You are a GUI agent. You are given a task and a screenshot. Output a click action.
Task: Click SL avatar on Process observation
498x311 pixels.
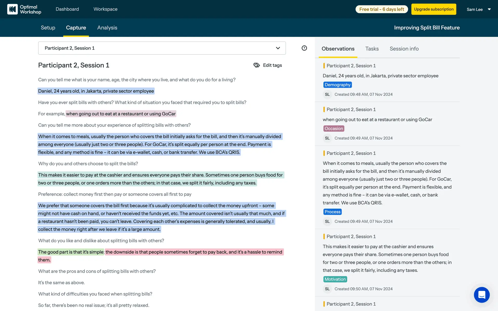pos(327,222)
